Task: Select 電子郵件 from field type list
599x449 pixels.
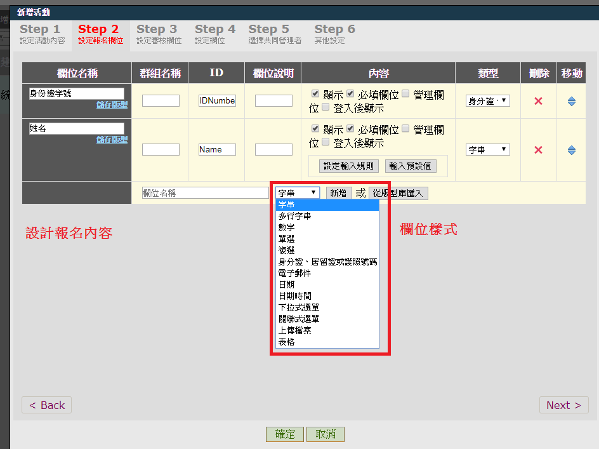Action: [294, 273]
